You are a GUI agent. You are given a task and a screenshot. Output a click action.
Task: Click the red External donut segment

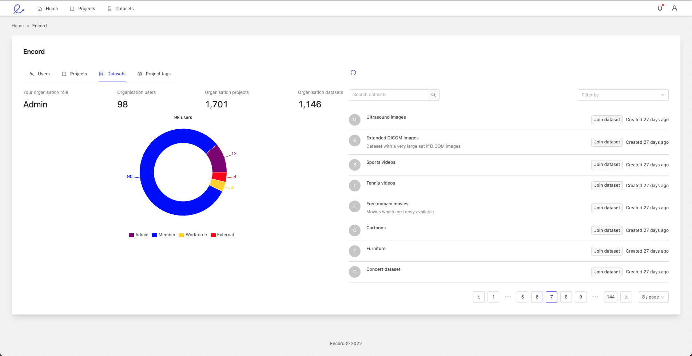pyautogui.click(x=219, y=177)
